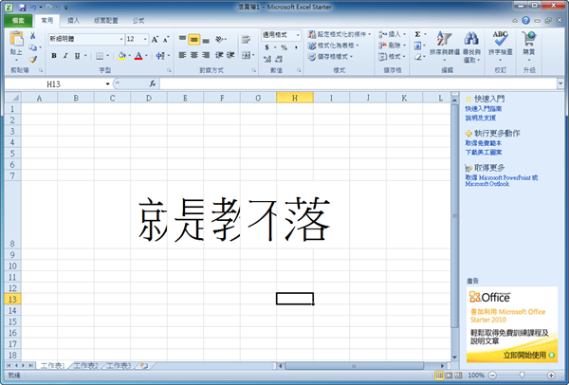The height and width of the screenshot is (385, 569).
Task: Open the font size 12 dropdown
Action: pos(145,39)
